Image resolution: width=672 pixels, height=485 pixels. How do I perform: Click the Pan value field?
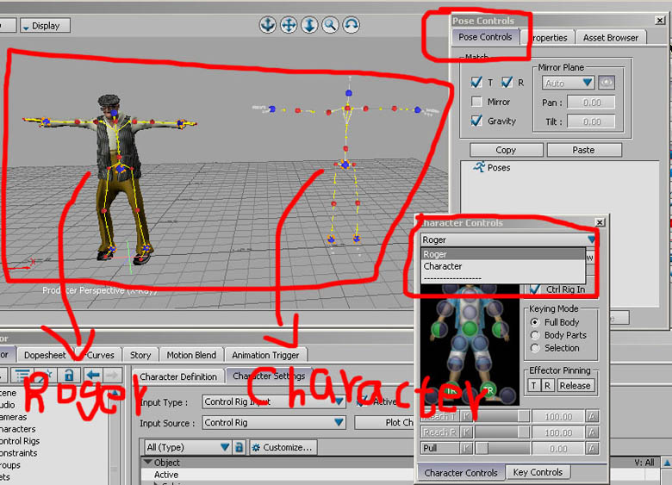[591, 102]
